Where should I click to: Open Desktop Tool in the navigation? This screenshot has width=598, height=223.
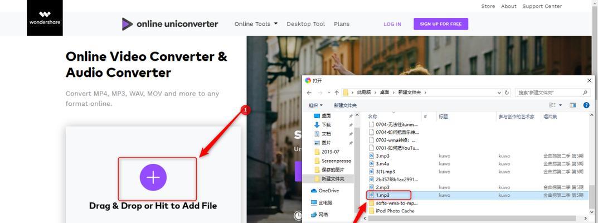(306, 24)
